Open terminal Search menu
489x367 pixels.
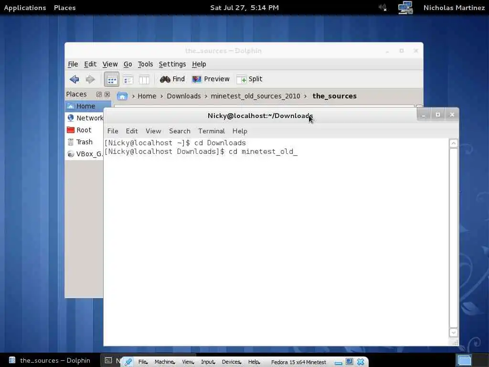click(180, 131)
